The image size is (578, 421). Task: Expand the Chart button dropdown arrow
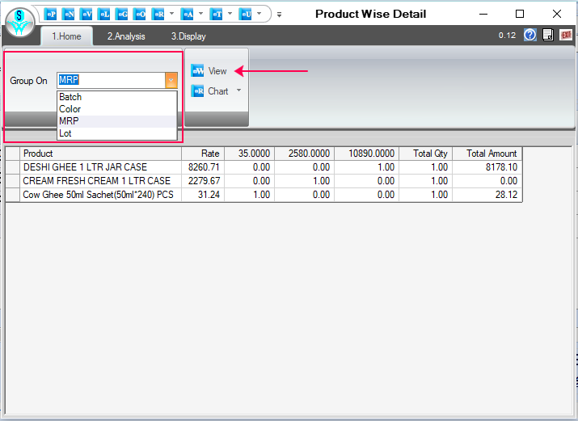[238, 91]
